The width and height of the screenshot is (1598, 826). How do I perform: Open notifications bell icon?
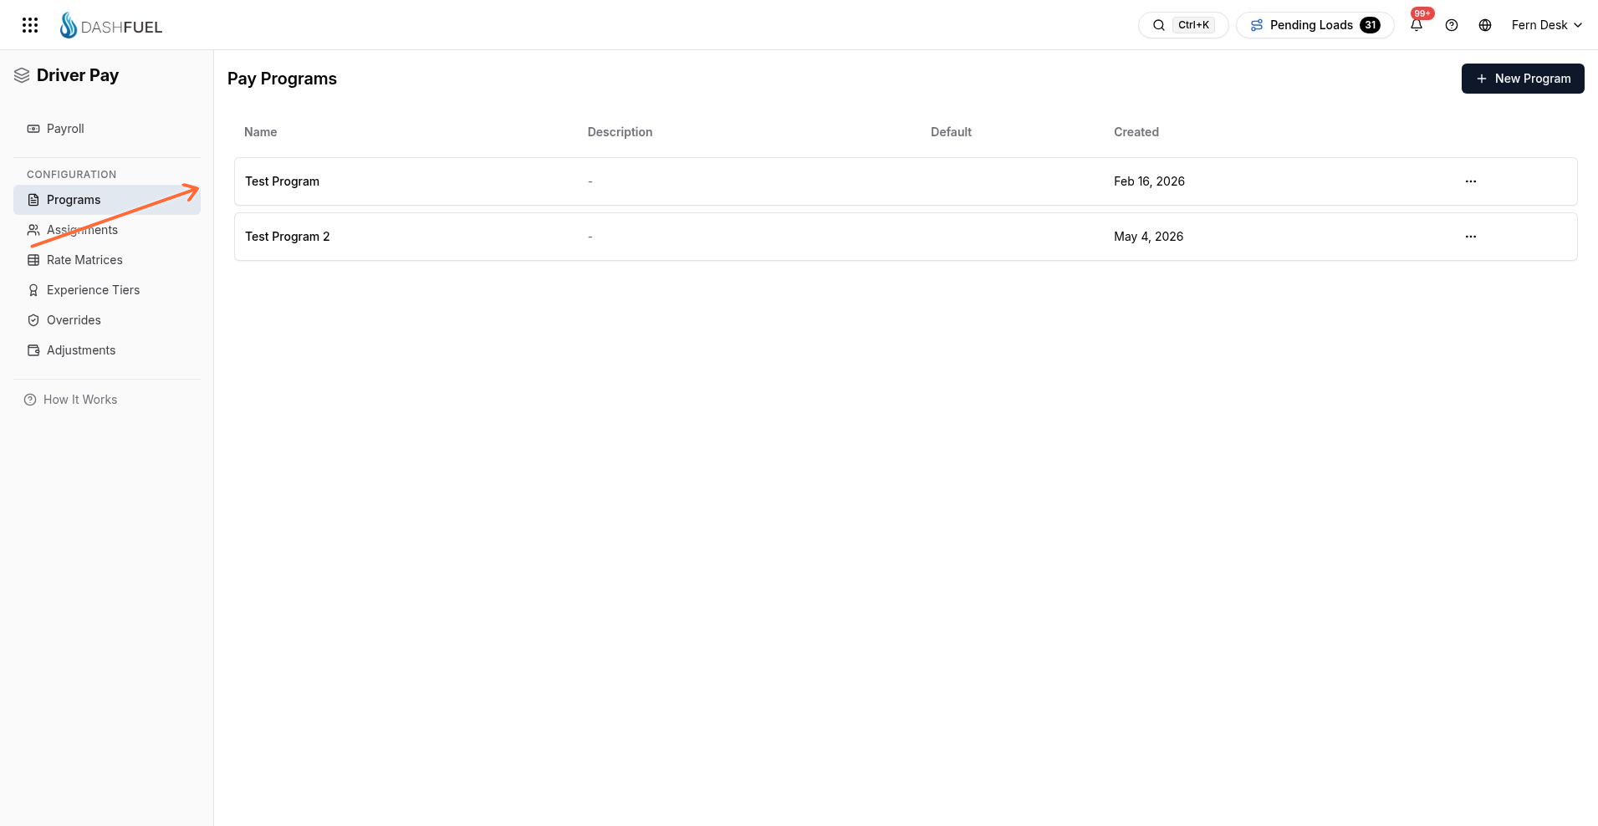[x=1417, y=25]
